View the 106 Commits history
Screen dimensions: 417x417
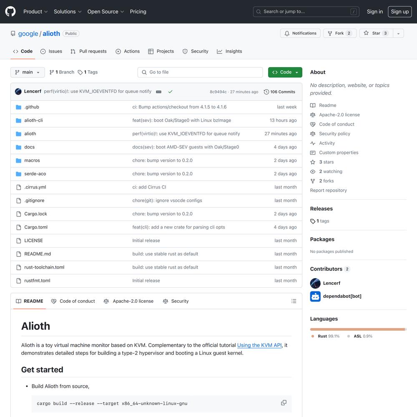(279, 92)
